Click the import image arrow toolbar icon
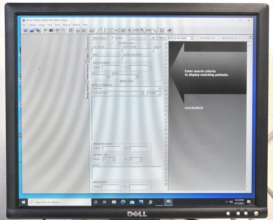The image size is (273, 220). (45, 30)
